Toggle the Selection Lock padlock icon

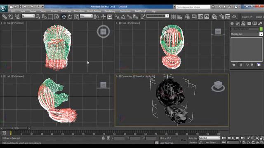tap(104, 138)
